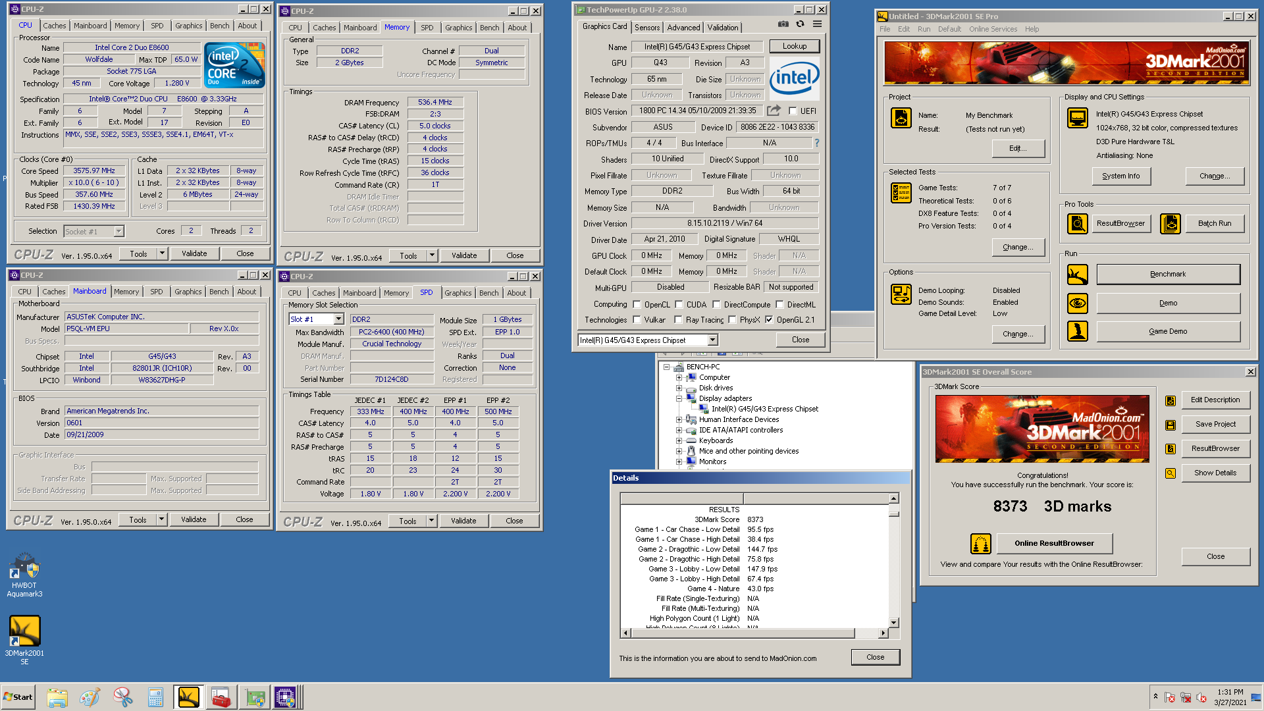
Task: Close the Details results window
Action: pos(875,657)
